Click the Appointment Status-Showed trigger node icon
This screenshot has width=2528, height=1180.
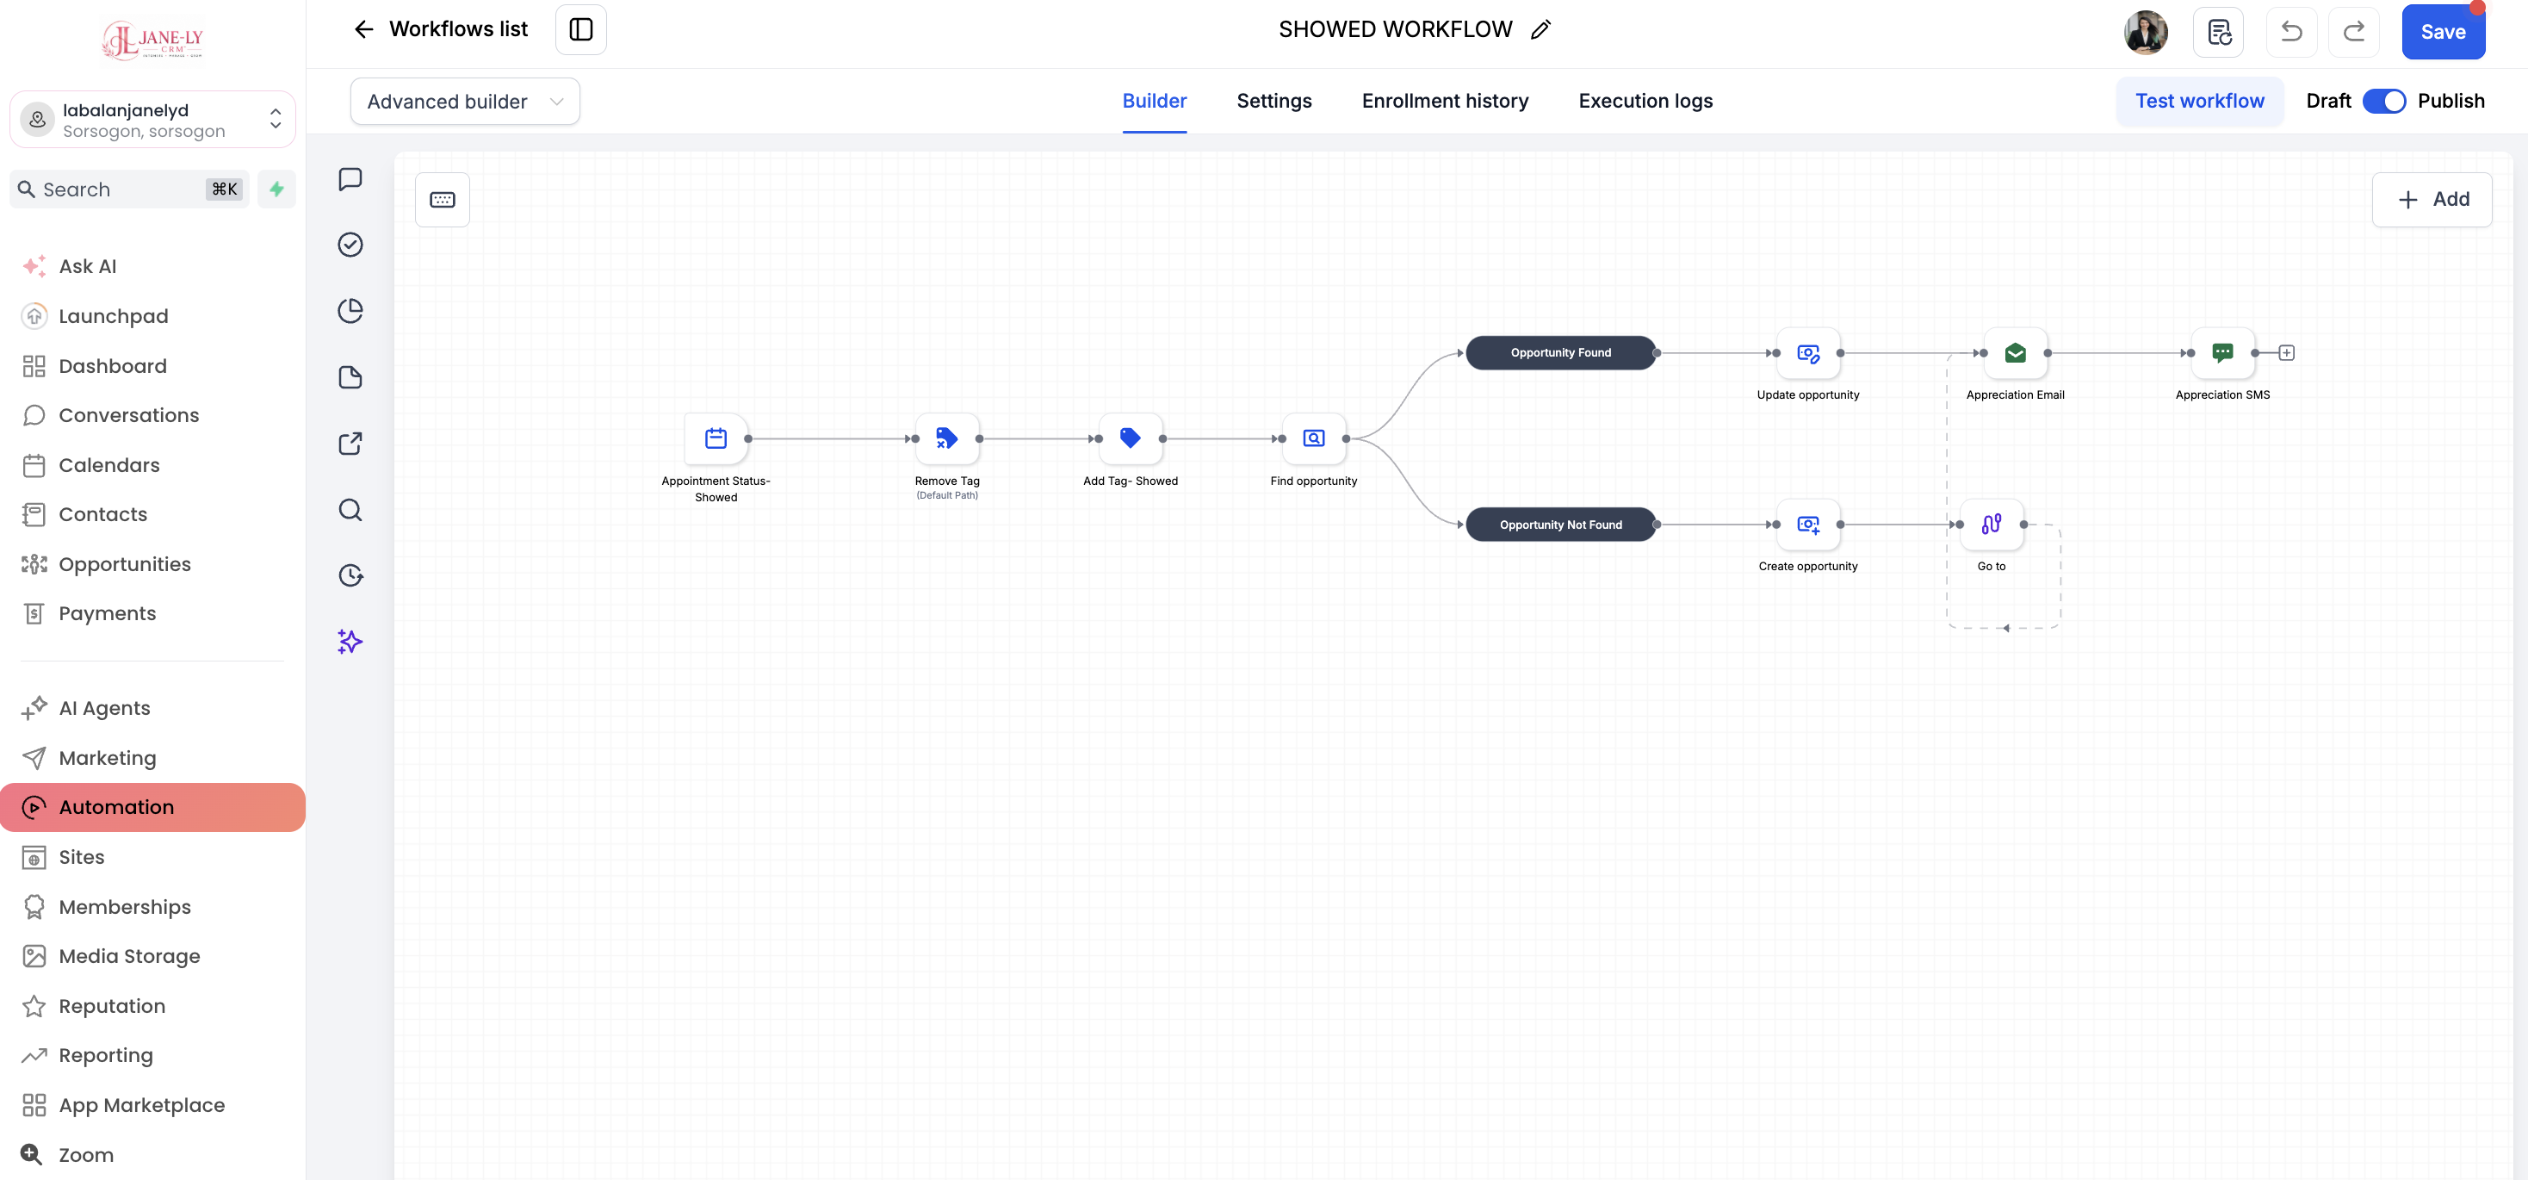tap(716, 438)
